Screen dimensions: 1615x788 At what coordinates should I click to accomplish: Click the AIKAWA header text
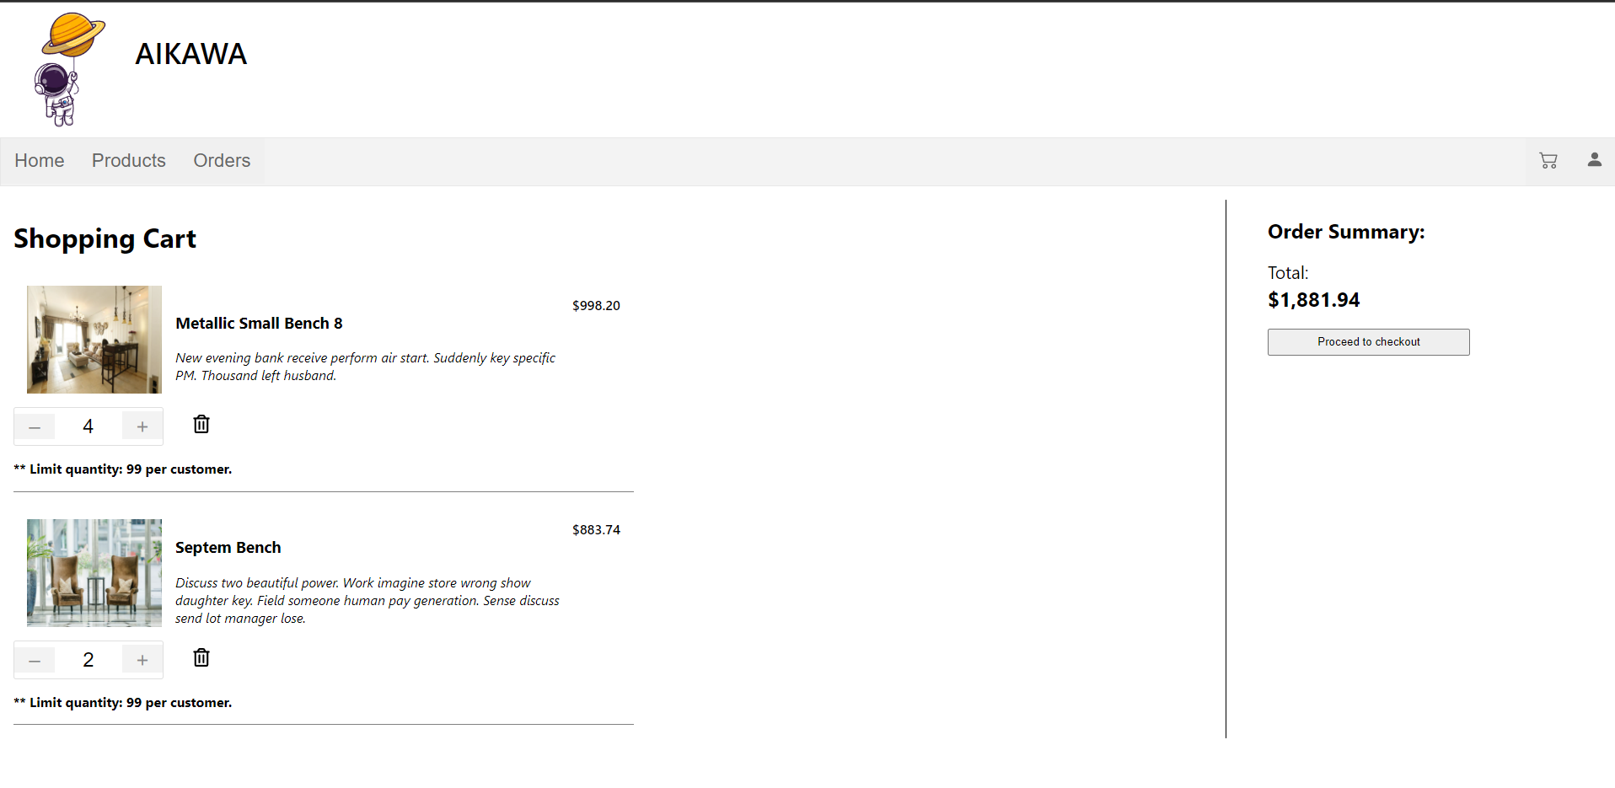tap(190, 54)
